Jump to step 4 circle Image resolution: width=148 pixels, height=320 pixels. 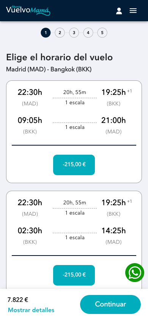tap(88, 33)
